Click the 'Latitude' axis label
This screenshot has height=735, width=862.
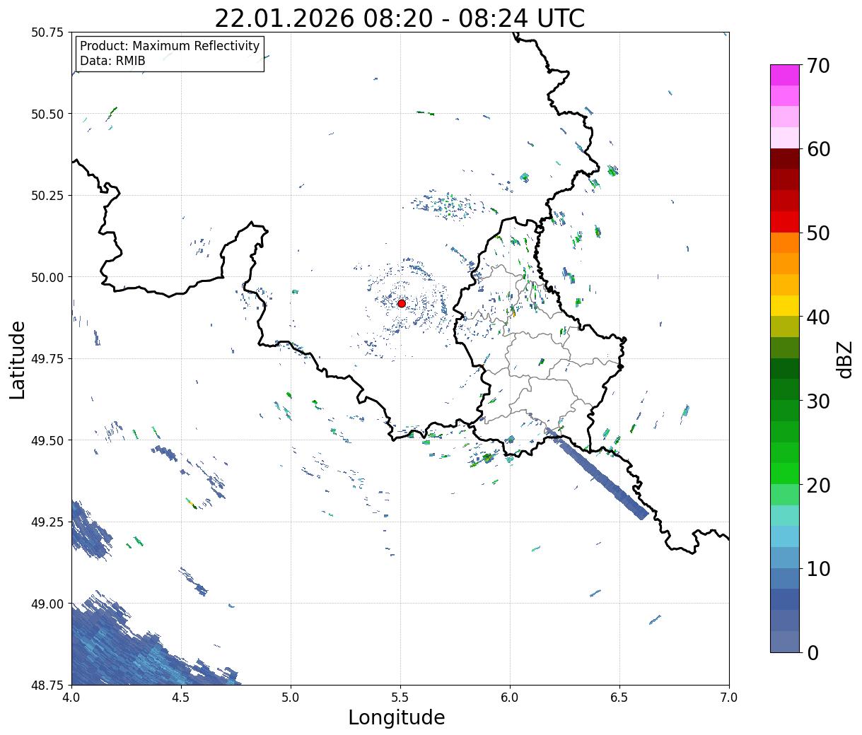pos(18,360)
